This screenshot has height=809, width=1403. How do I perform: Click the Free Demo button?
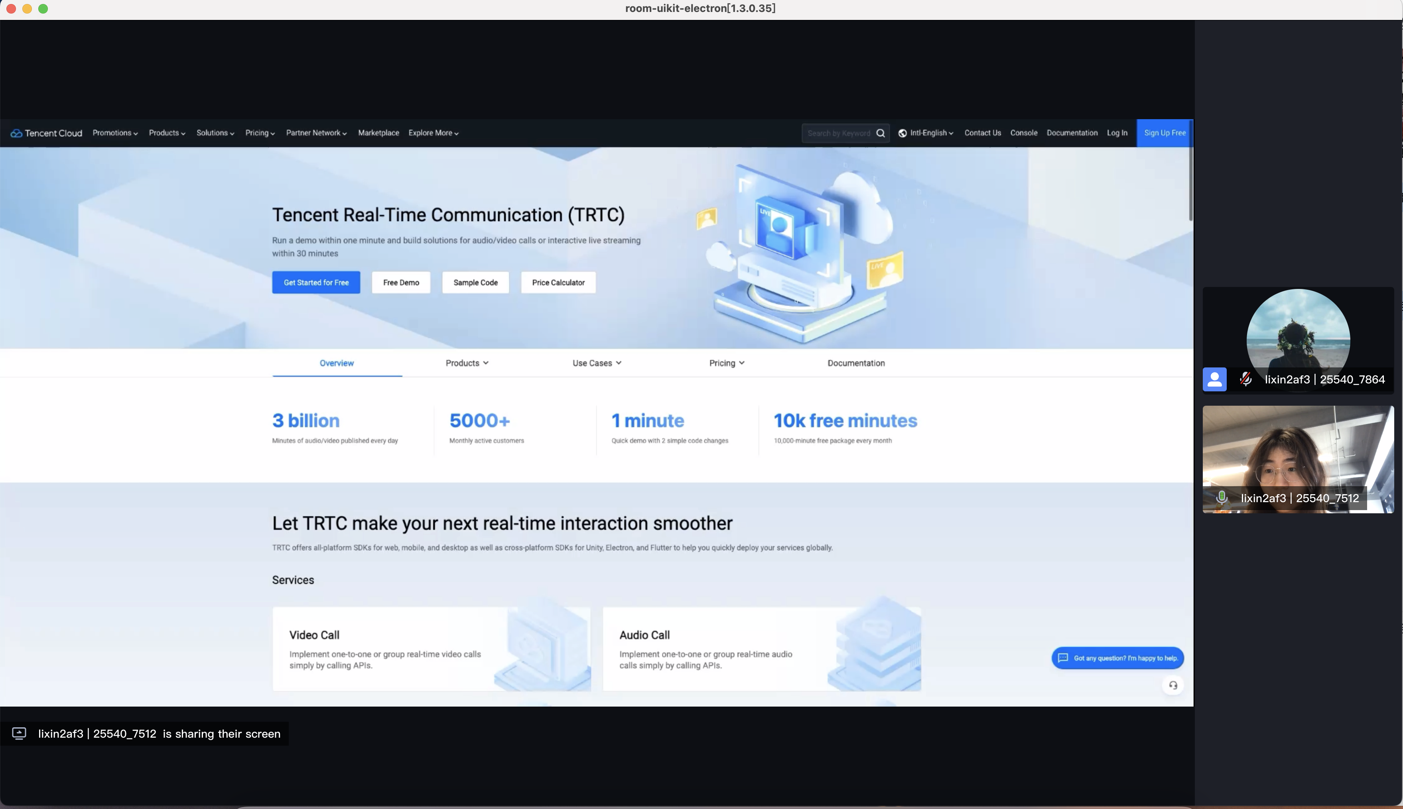401,282
